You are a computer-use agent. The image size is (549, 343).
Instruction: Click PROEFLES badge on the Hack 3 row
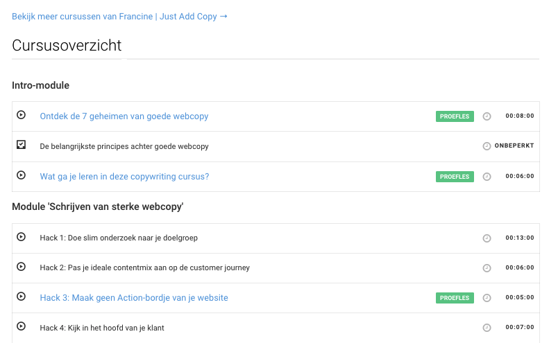(455, 298)
